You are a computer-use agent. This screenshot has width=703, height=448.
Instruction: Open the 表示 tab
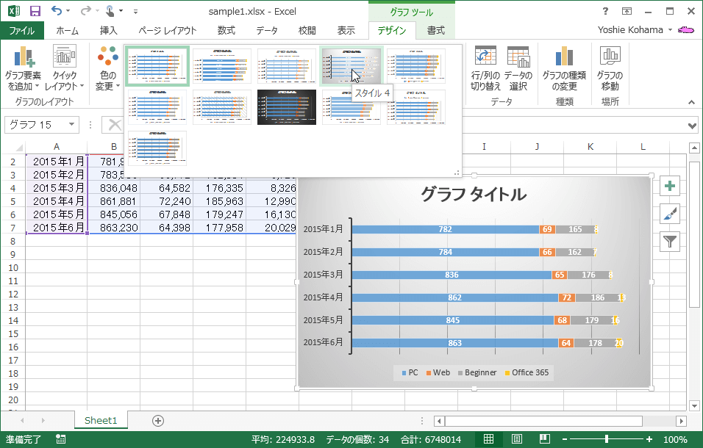(346, 30)
